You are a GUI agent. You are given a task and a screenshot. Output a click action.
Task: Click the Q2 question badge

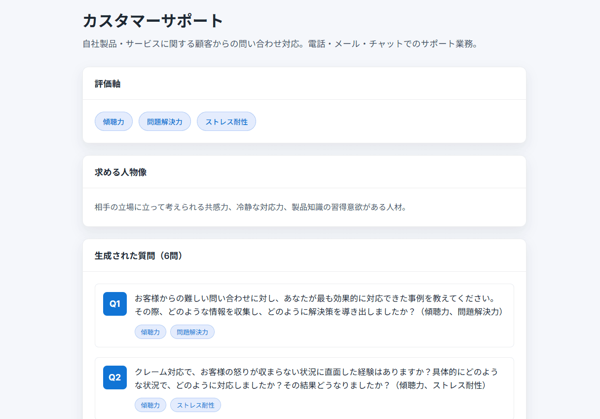pyautogui.click(x=114, y=377)
